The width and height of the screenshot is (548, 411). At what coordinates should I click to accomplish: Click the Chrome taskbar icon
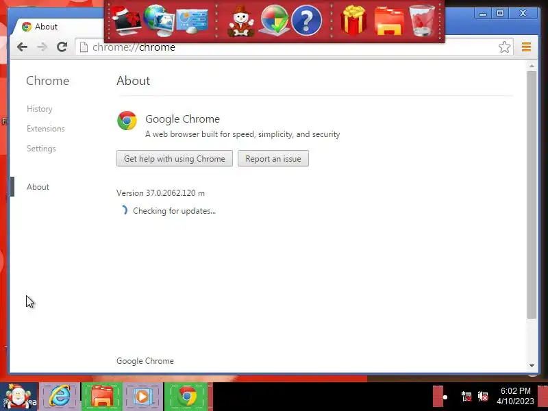click(187, 397)
